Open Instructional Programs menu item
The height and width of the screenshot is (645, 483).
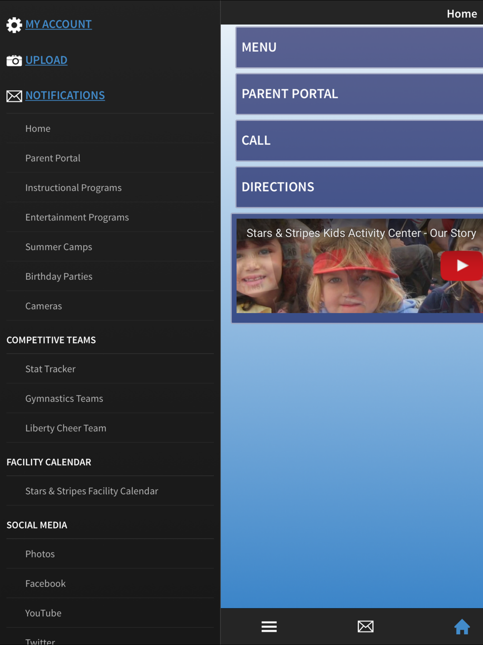tap(110, 188)
